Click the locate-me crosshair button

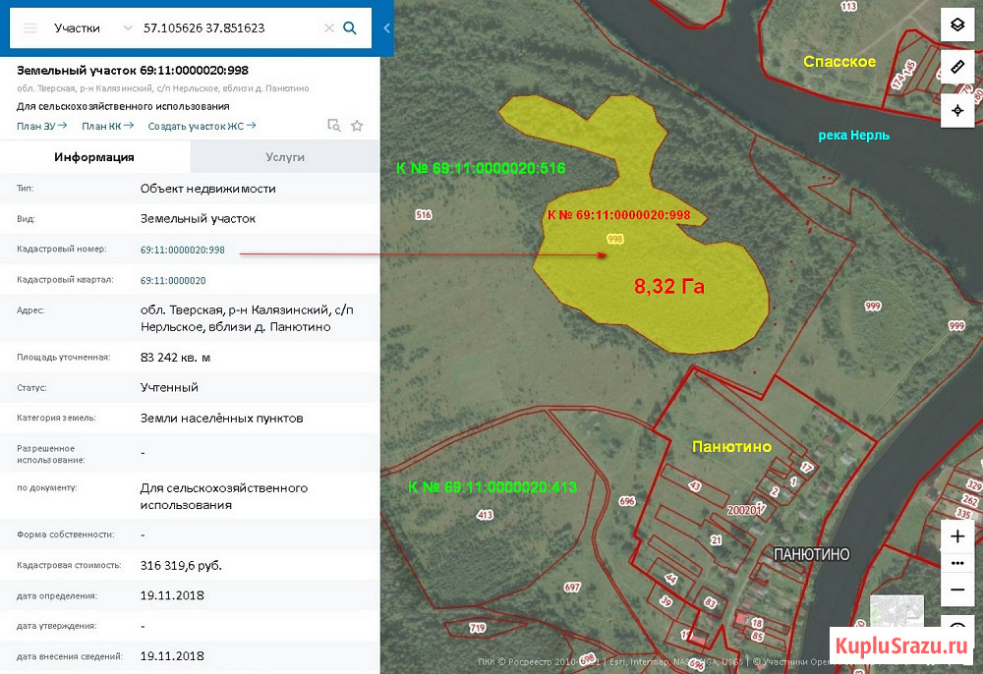[x=957, y=111]
